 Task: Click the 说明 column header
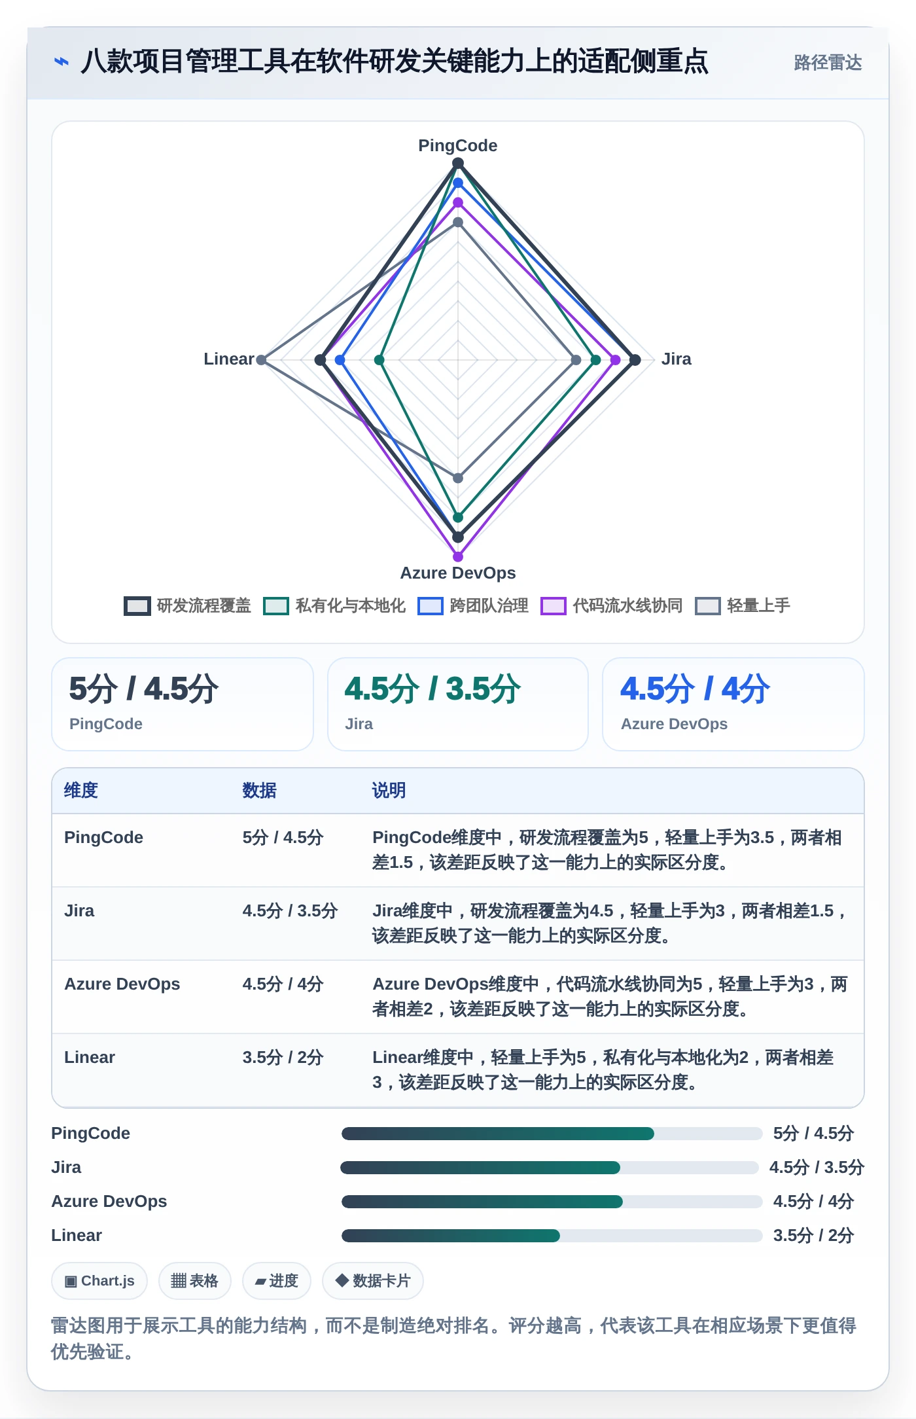point(389,791)
